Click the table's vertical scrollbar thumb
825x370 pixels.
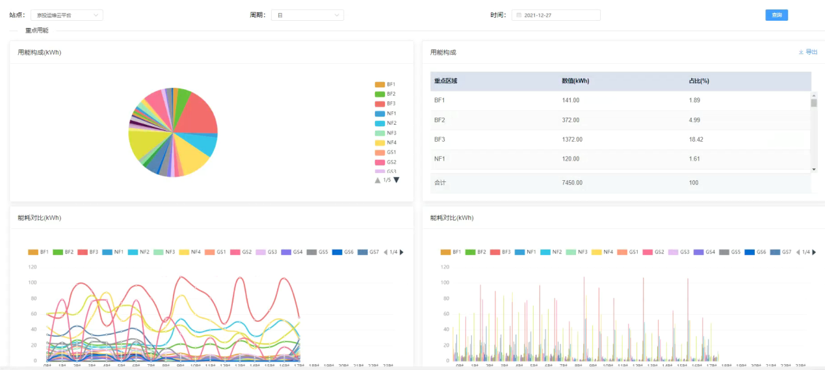click(x=814, y=102)
